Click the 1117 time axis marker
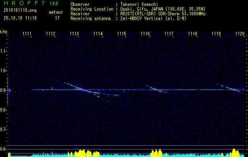Image resolution: width=248 pixels, height=157 pixels. click(x=169, y=33)
